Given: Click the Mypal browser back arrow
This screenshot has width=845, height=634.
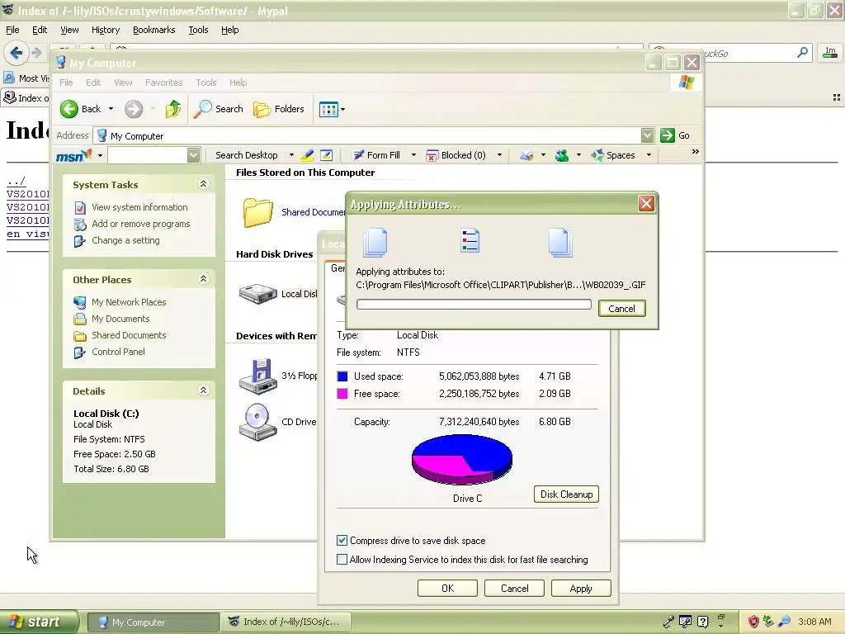Looking at the screenshot, I should (16, 53).
